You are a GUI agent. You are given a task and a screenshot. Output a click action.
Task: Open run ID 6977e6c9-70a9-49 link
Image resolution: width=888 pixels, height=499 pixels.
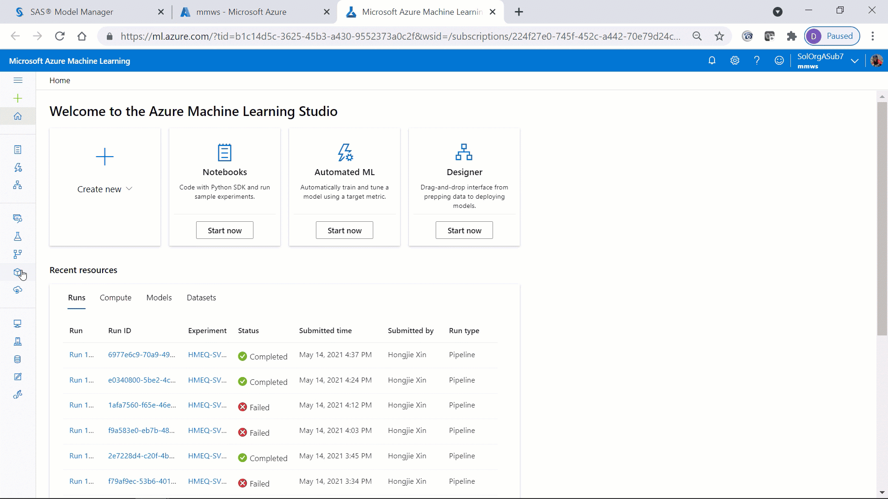point(141,354)
